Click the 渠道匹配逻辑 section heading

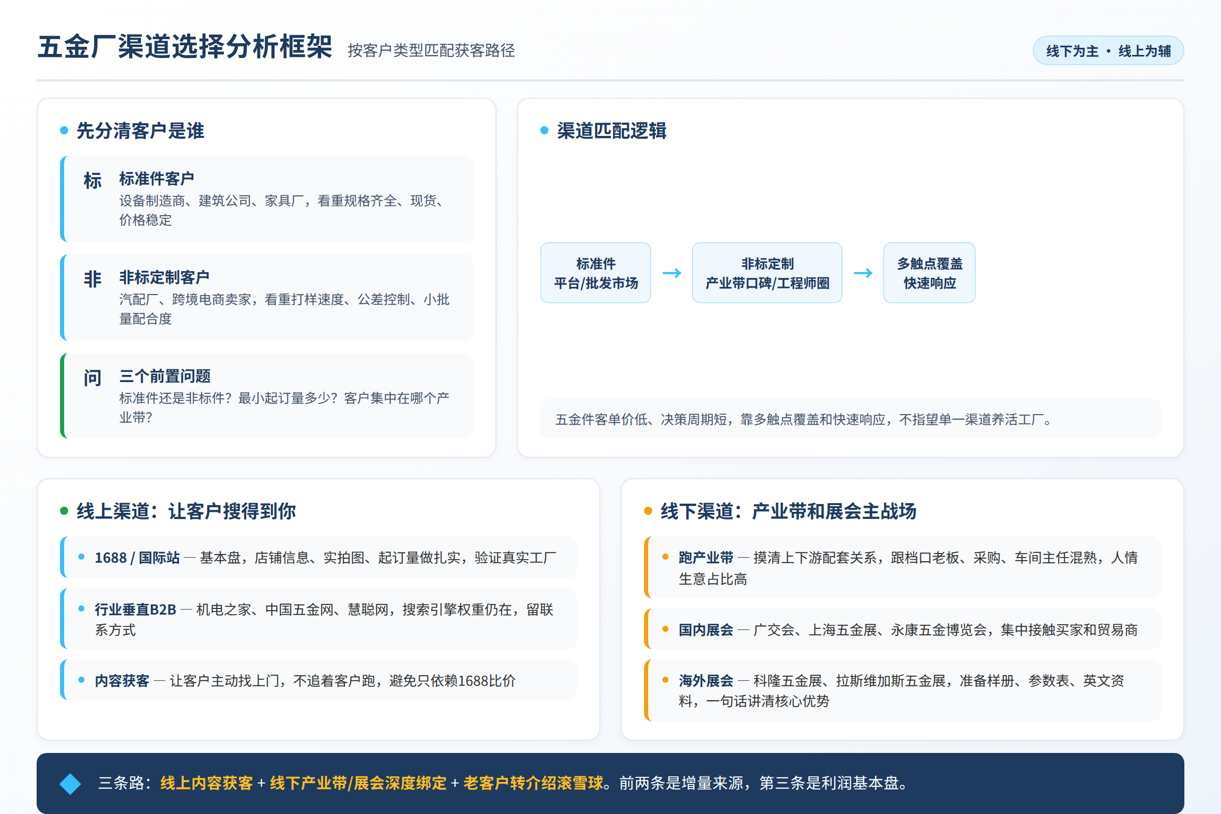point(612,130)
